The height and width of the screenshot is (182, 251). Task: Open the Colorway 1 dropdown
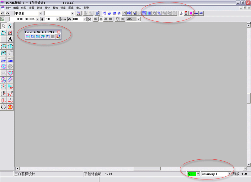[229, 174]
